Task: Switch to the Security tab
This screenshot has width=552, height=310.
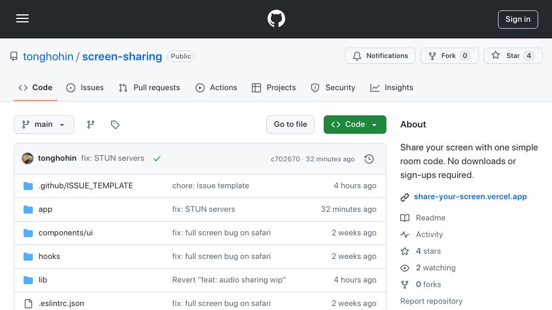Action: click(333, 87)
